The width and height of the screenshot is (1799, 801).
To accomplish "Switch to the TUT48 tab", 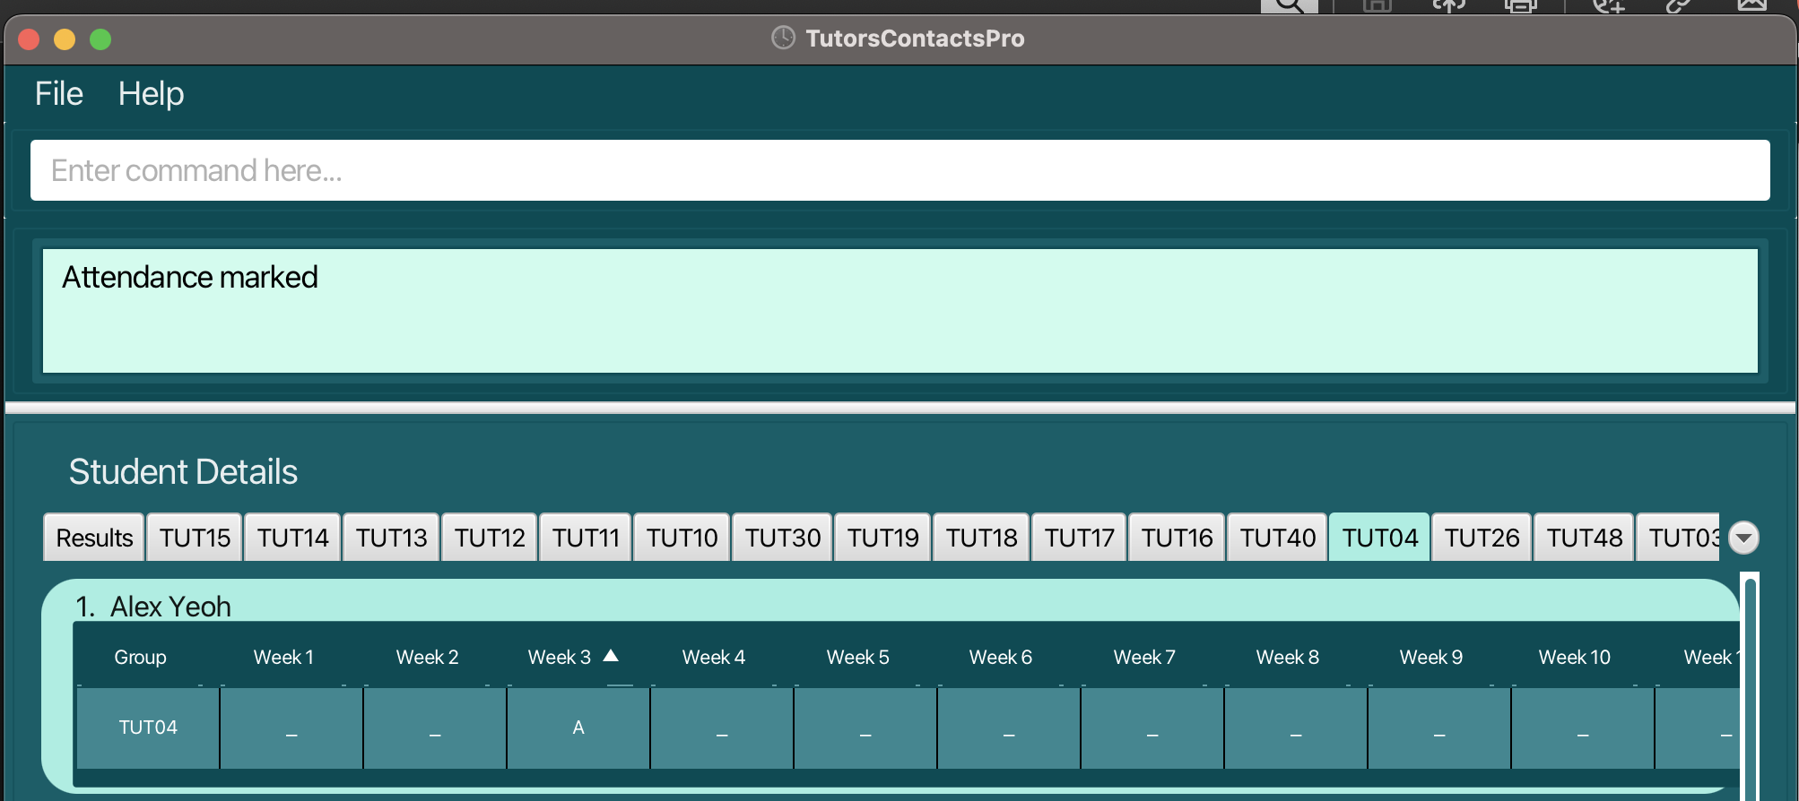I will tap(1584, 538).
